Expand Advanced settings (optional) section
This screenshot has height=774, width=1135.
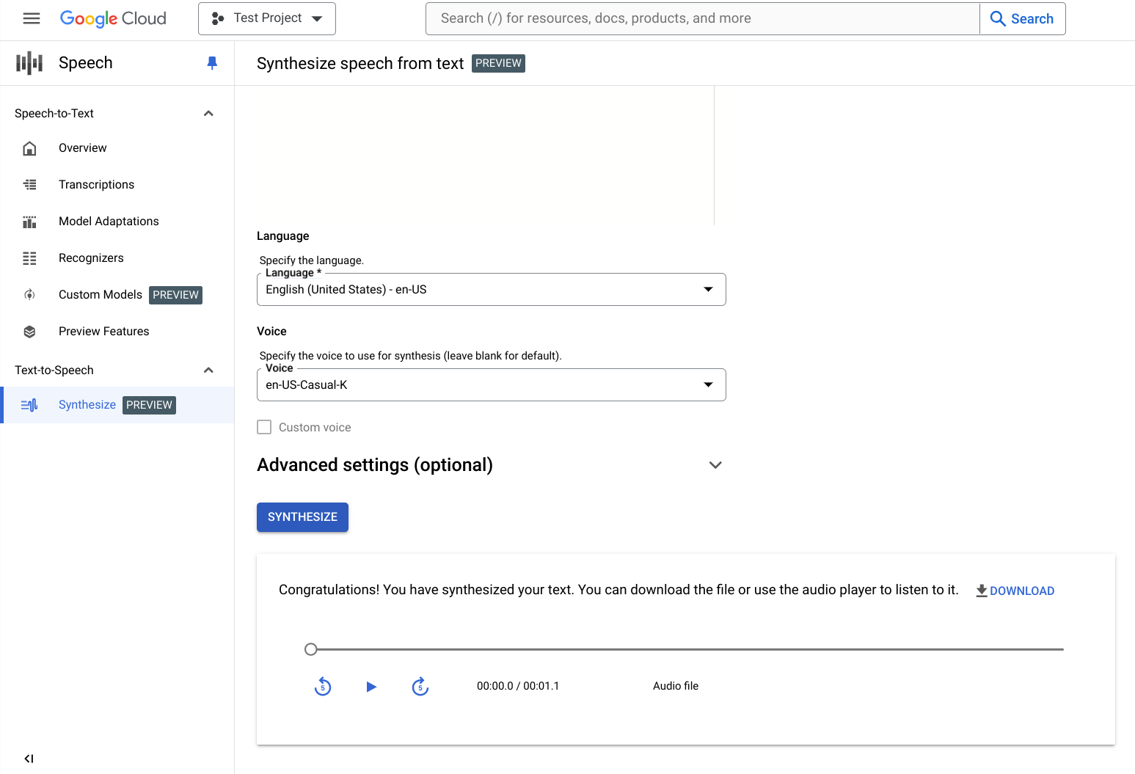(715, 465)
